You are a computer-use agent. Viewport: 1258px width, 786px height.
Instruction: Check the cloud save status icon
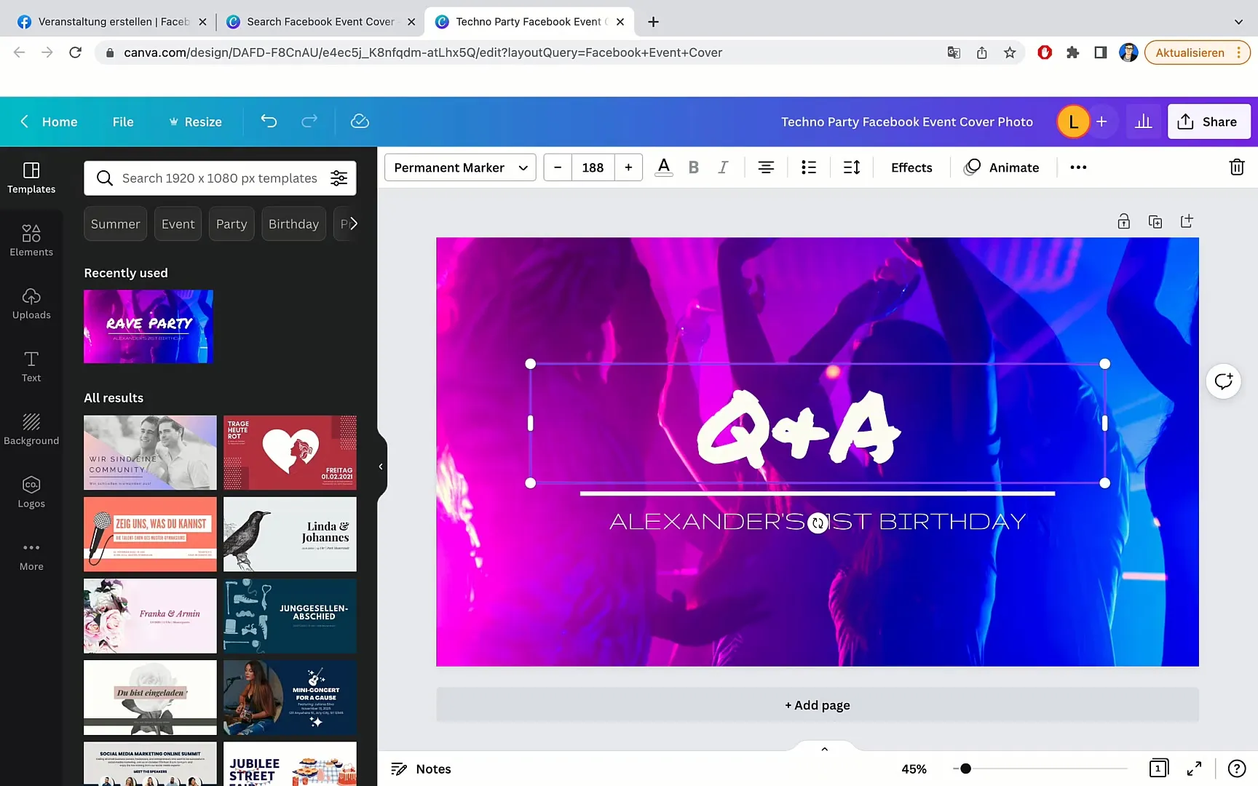click(360, 122)
